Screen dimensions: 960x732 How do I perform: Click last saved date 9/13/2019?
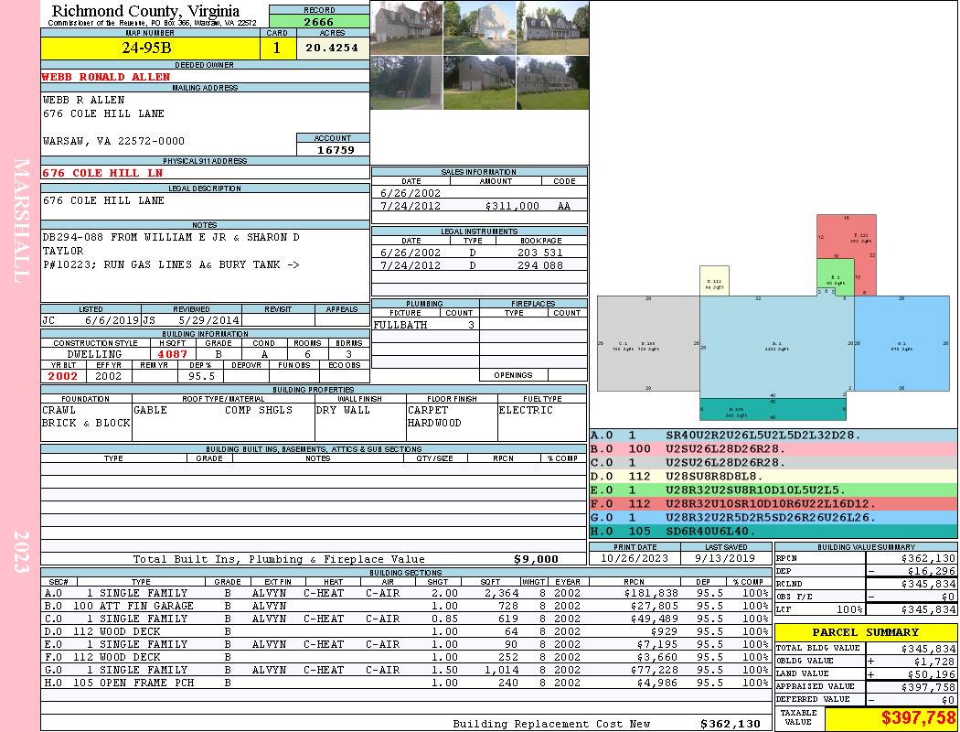tap(725, 559)
